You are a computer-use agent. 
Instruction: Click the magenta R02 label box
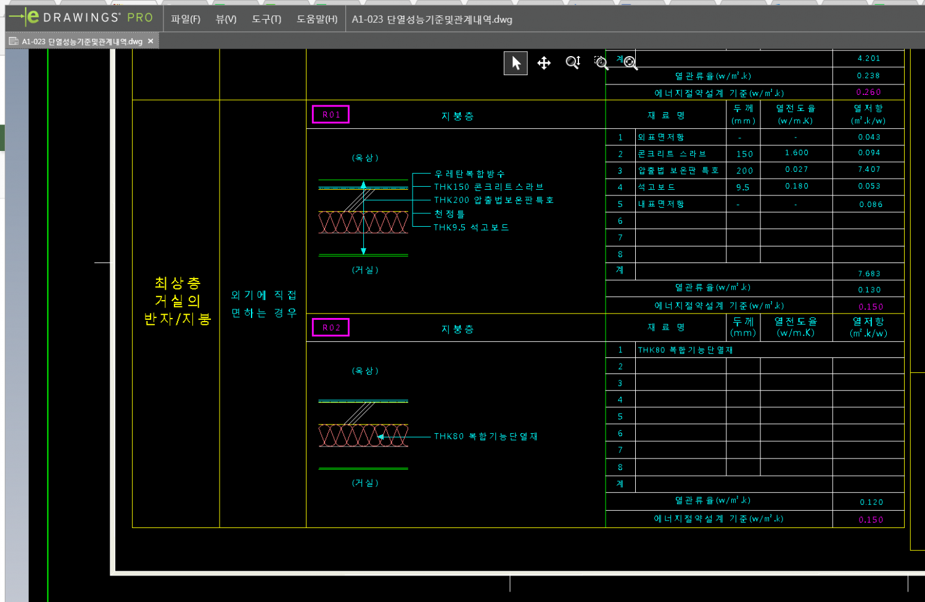tap(331, 328)
